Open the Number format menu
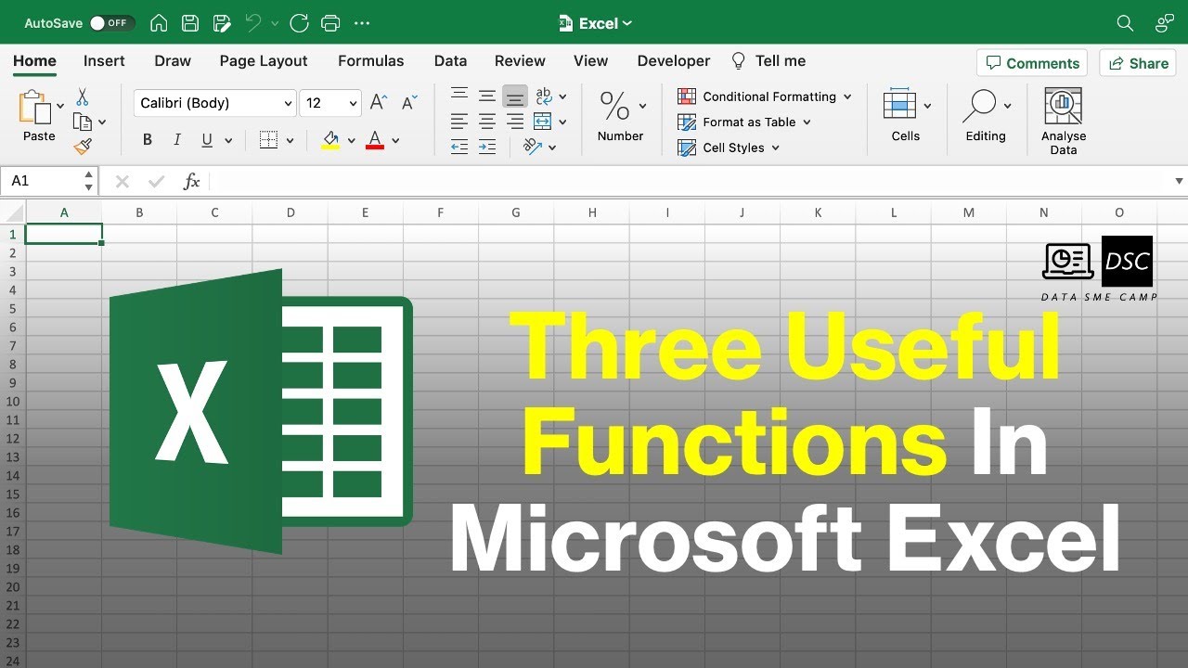The height and width of the screenshot is (668, 1188). click(621, 116)
